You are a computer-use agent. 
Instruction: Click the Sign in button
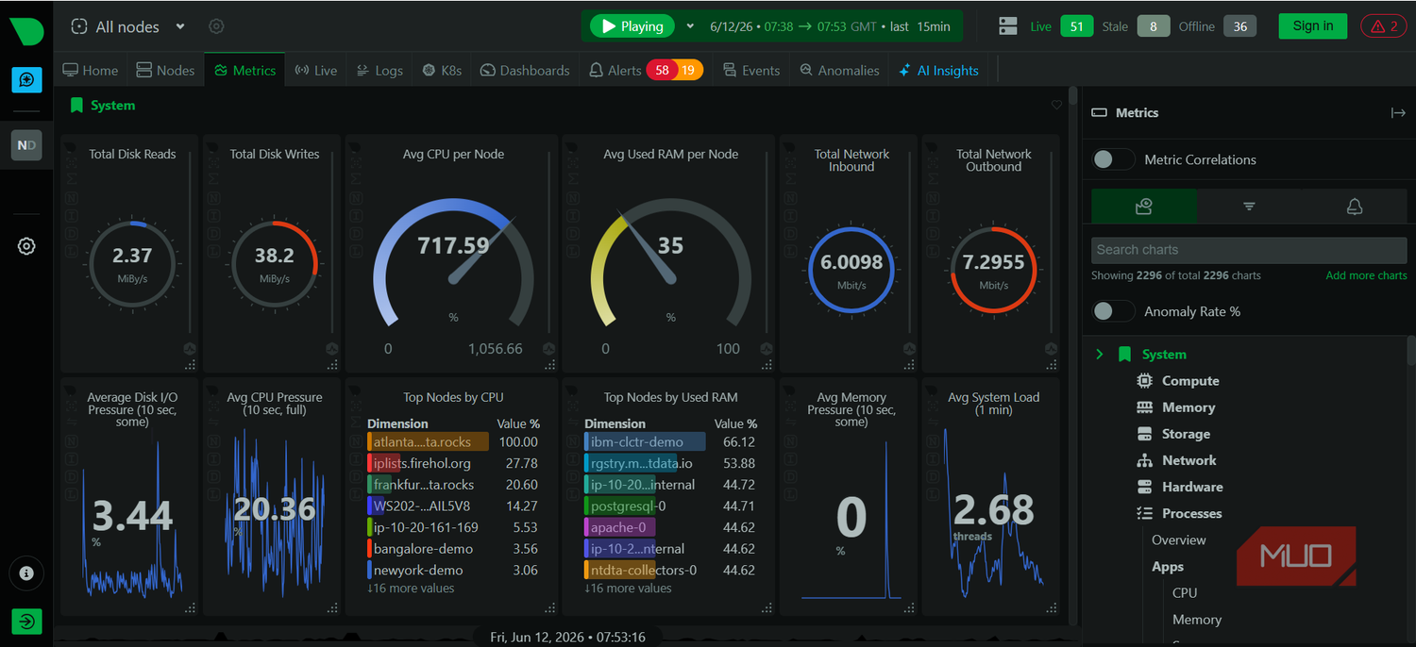[1313, 26]
